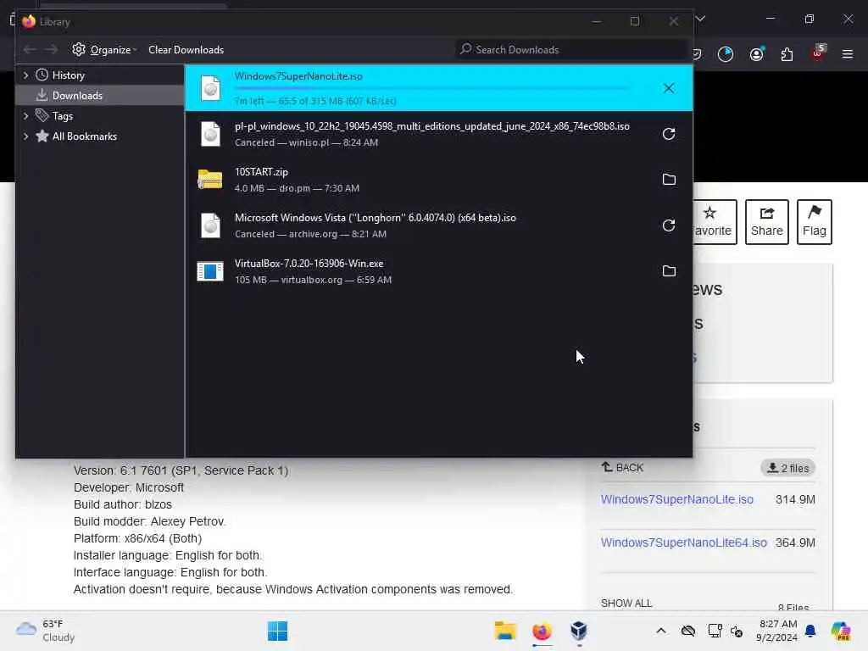Cancel the Windows7SuperNanoLite.iso download
The width and height of the screenshot is (868, 651).
(x=669, y=88)
